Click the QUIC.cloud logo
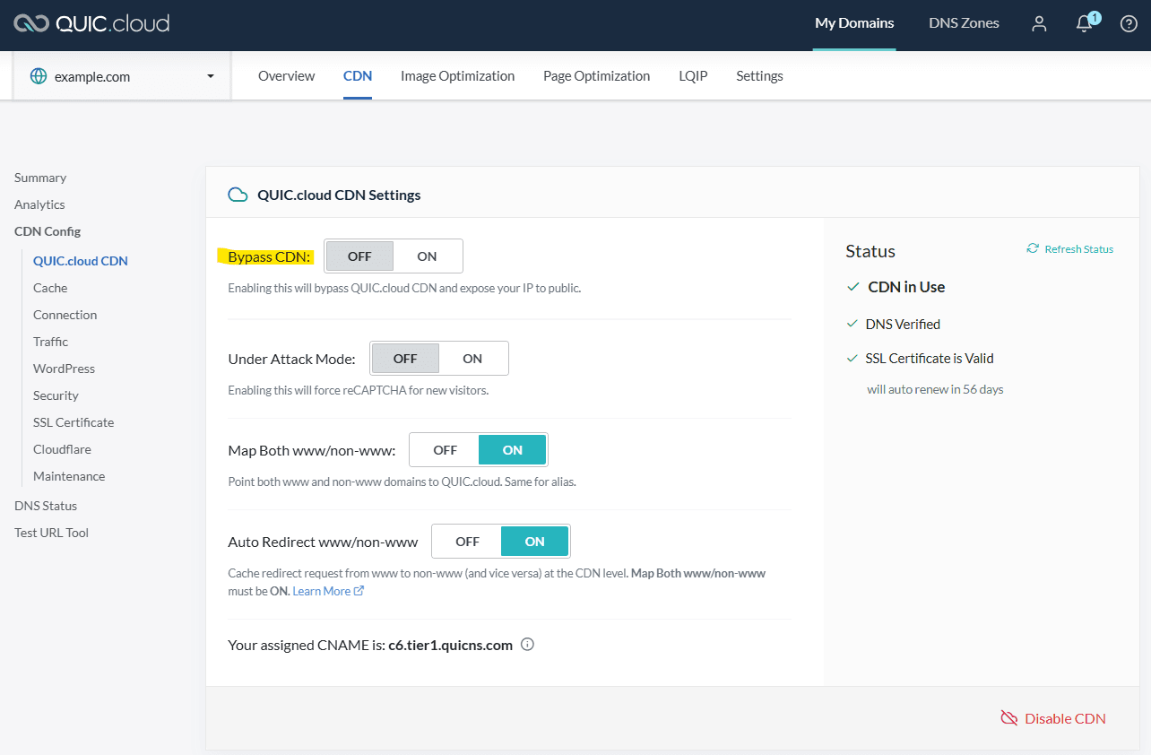Viewport: 1151px width, 755px height. (x=91, y=24)
